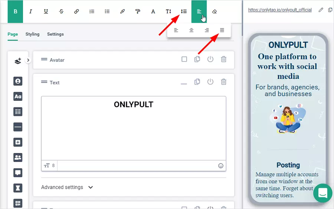Expand the left sidebar with chevron arrow
Image resolution: width=334 pixels, height=209 pixels.
point(28,60)
